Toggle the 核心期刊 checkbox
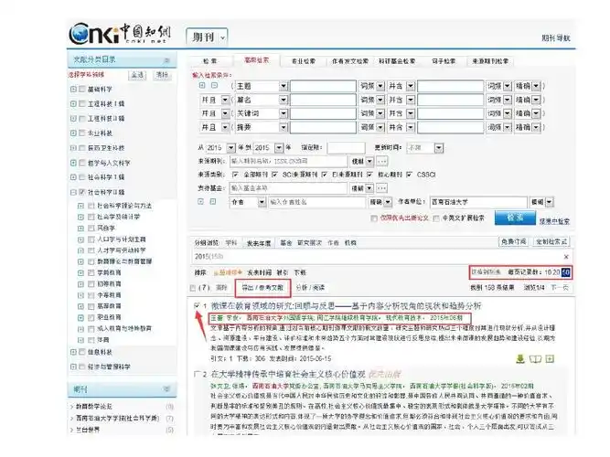The width and height of the screenshot is (610, 457). click(x=370, y=175)
